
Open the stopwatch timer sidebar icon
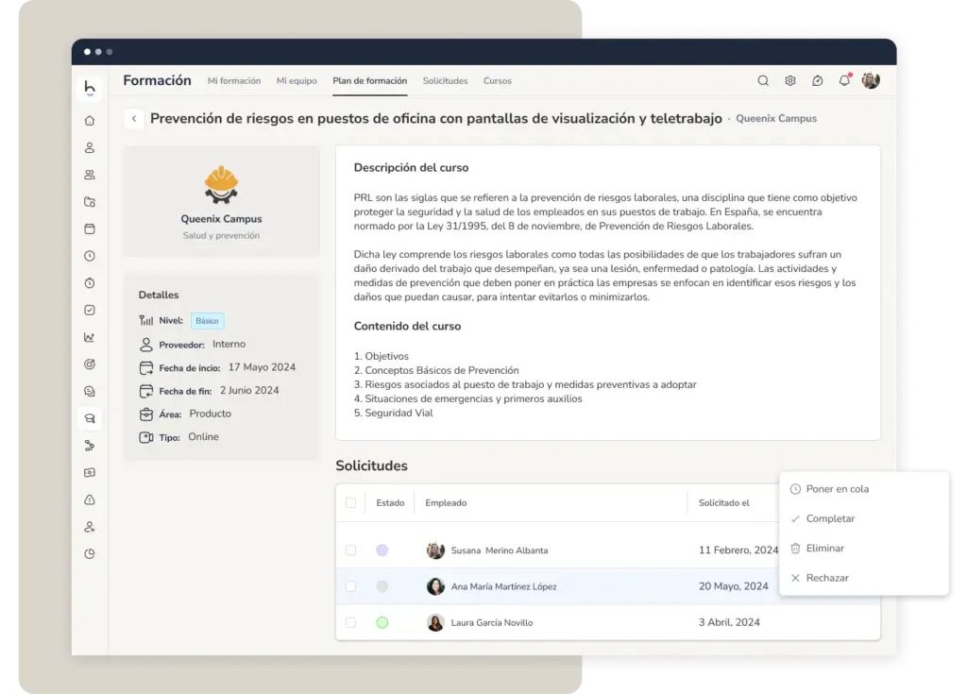point(90,283)
